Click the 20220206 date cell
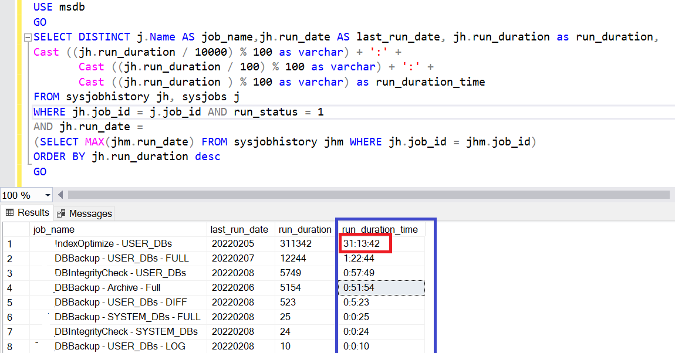Viewport: 675px width, 353px height. point(241,288)
